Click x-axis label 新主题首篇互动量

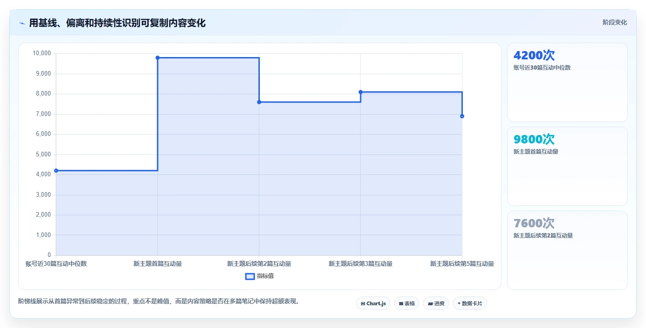click(158, 264)
